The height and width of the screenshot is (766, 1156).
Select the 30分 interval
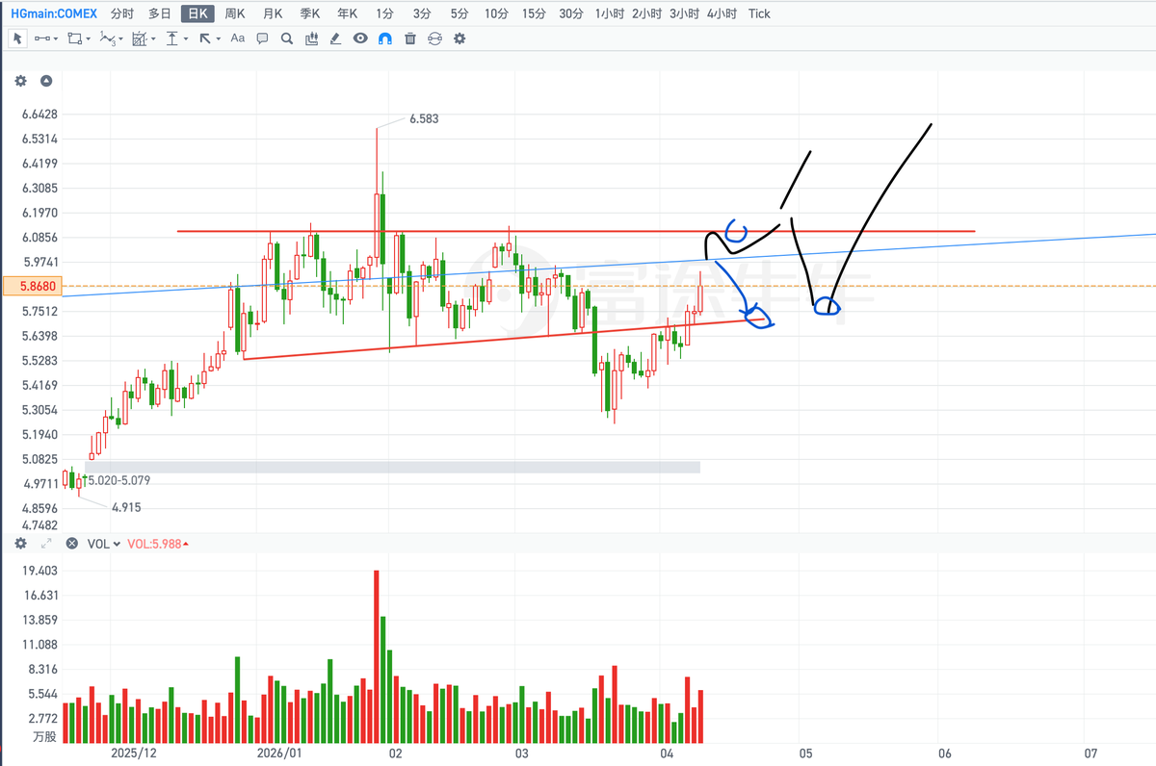coord(571,13)
